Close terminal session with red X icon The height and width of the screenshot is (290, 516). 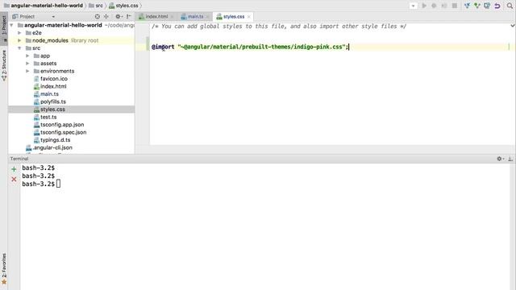coord(14,179)
